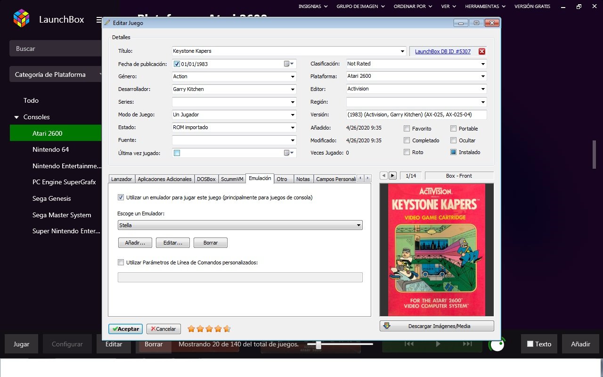603x377 pixels.
Task: Click the green circular progress icon
Action: point(497,344)
